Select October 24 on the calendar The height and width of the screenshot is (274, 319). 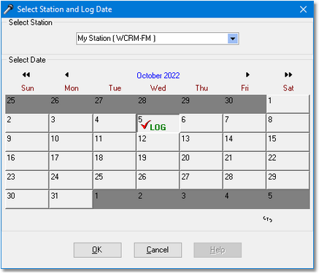click(71, 180)
